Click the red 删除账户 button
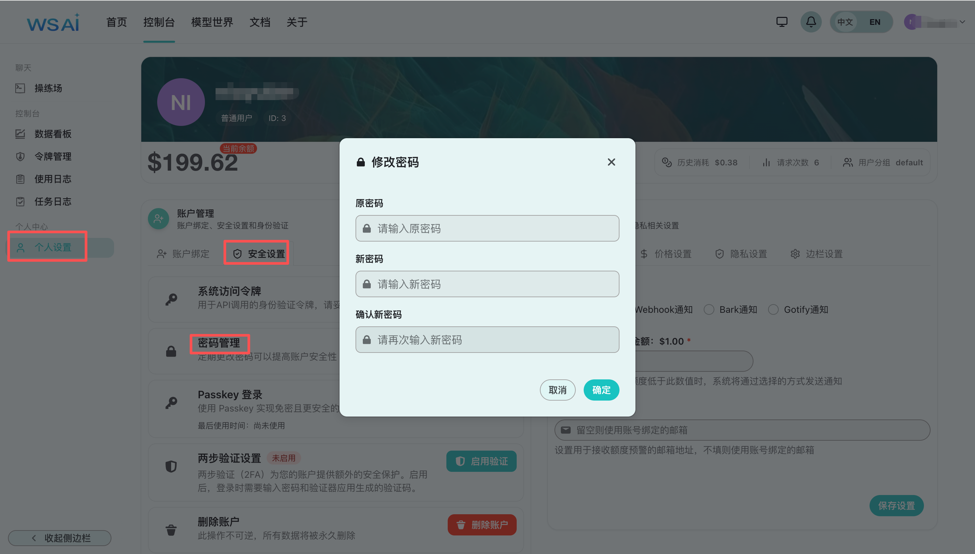Screen dimensions: 975x554 482,525
